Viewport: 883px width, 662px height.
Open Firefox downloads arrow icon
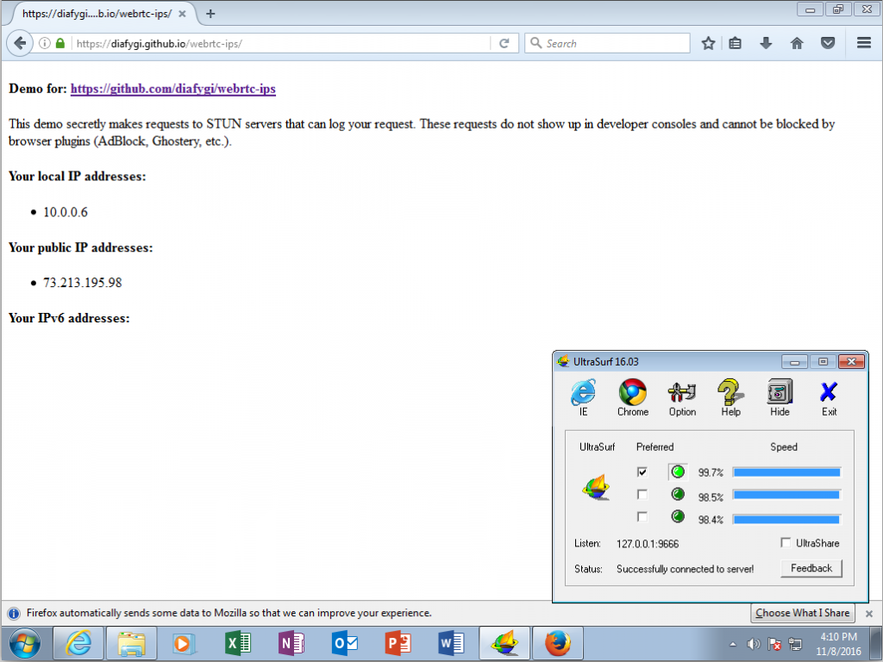pyautogui.click(x=766, y=43)
